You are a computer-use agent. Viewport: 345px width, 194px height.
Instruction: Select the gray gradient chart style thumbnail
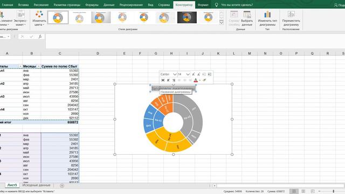tap(101, 17)
